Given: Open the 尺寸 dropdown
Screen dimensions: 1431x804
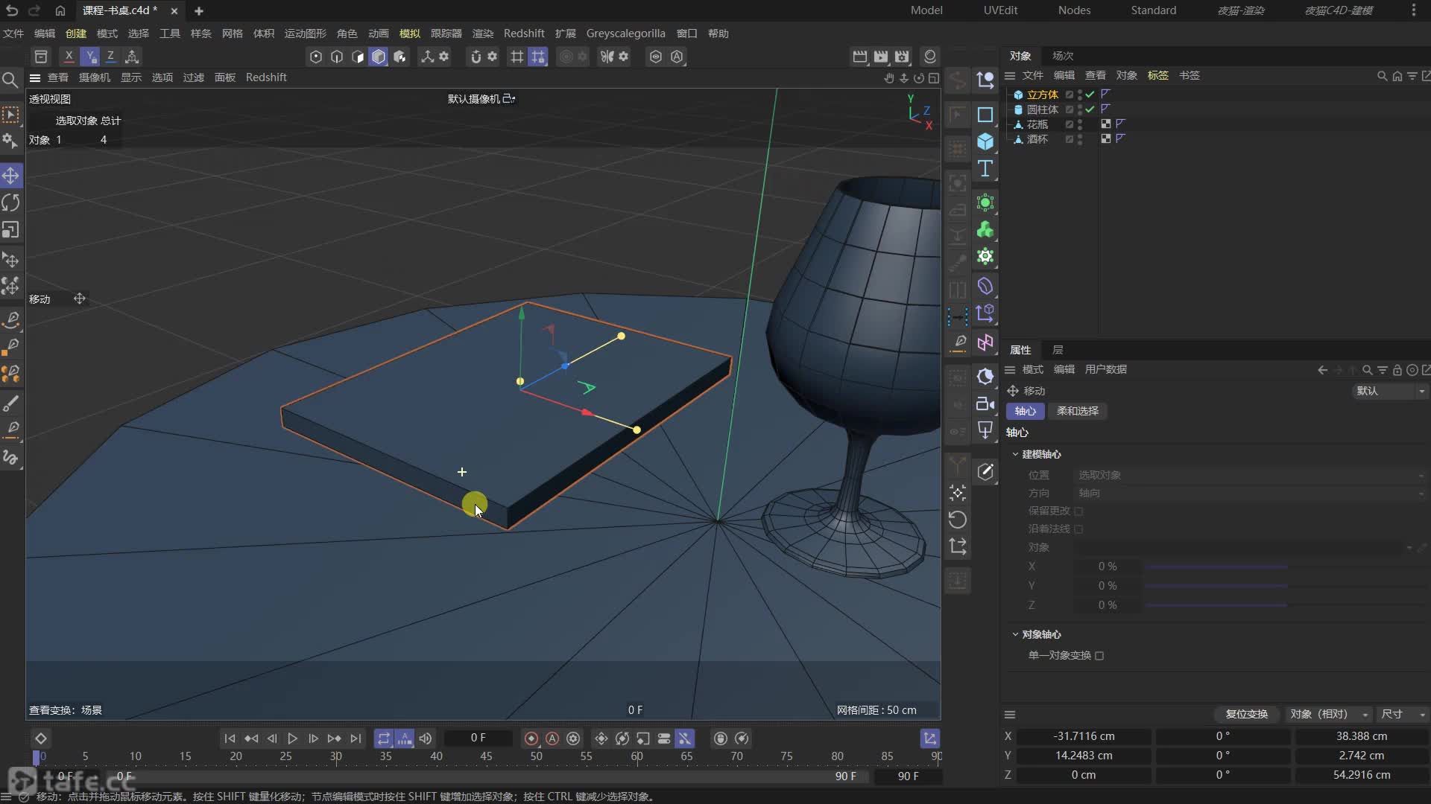Looking at the screenshot, I should (x=1403, y=714).
